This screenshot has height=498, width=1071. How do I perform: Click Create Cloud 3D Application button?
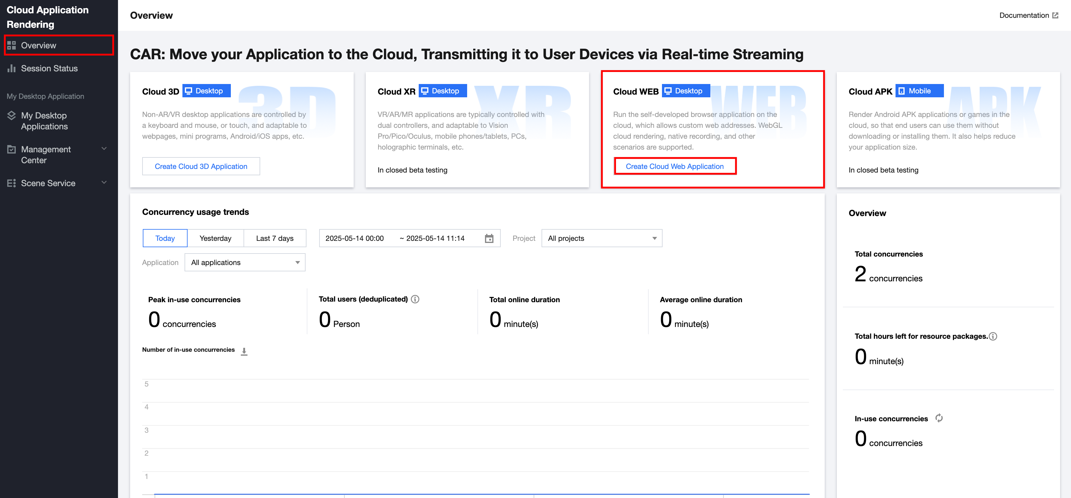click(201, 166)
